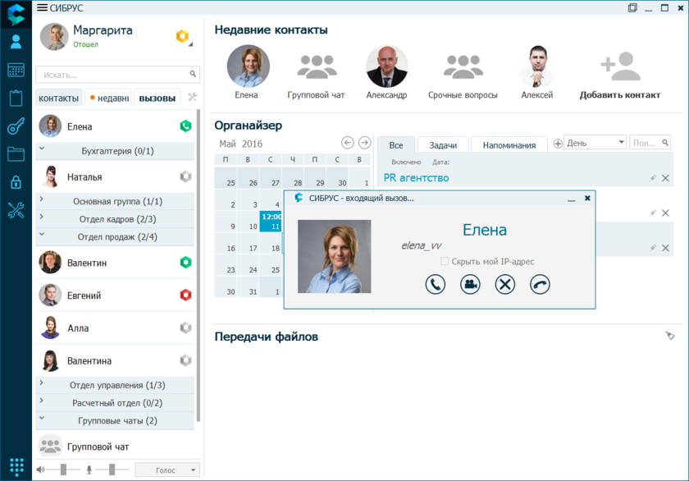Go to the next calendar month

click(x=365, y=143)
